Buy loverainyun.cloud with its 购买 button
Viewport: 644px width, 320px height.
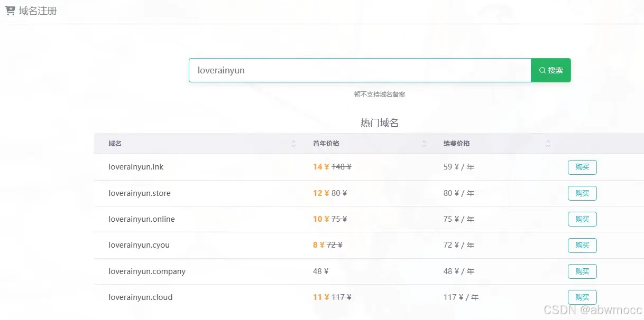coord(582,297)
